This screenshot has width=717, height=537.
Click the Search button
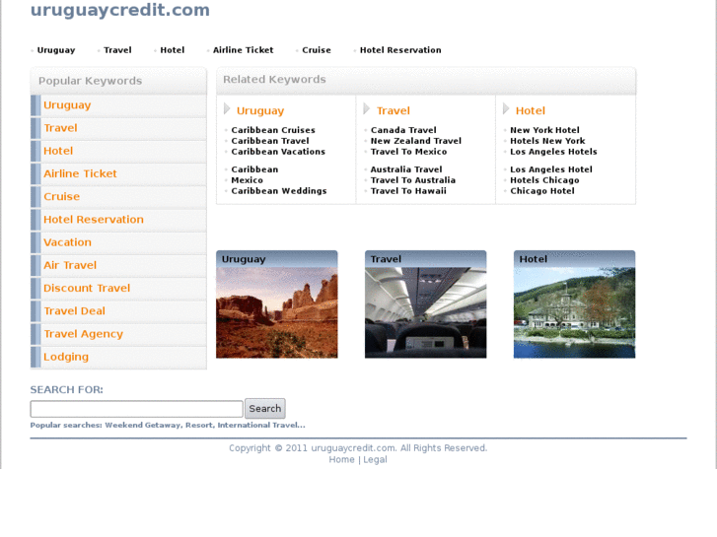265,409
